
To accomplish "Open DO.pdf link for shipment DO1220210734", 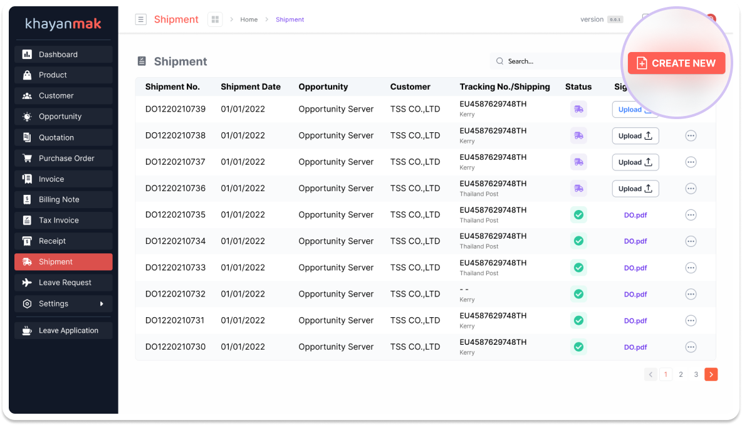I will point(635,241).
